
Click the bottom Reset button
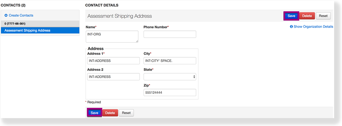[126, 113]
